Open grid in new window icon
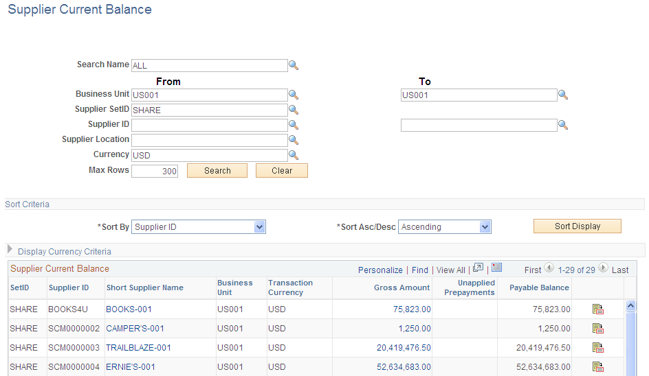649x376 pixels. (478, 268)
